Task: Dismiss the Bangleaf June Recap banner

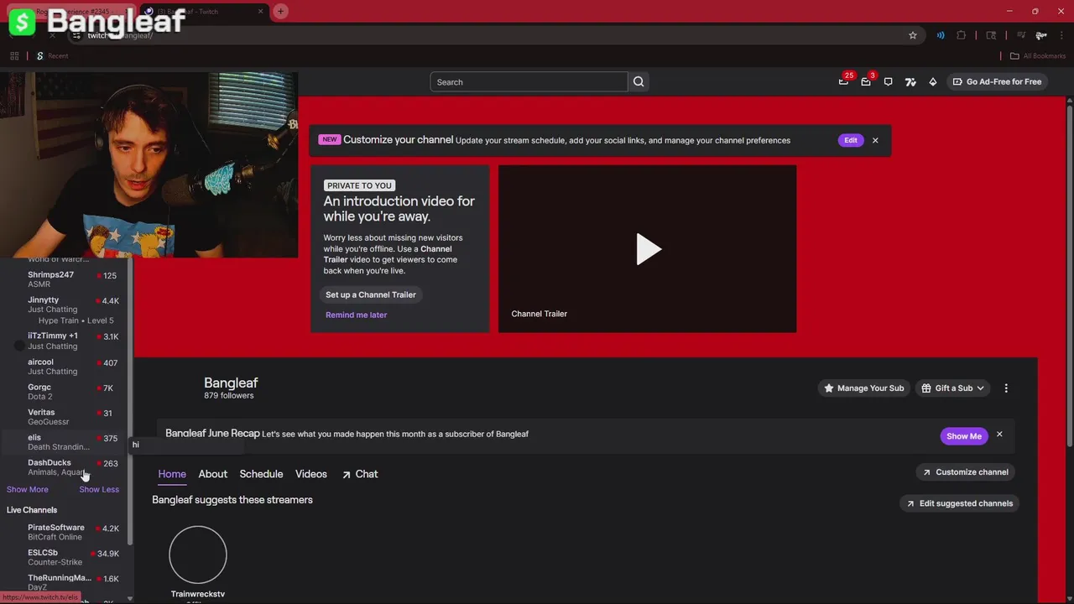Action: coord(999,435)
